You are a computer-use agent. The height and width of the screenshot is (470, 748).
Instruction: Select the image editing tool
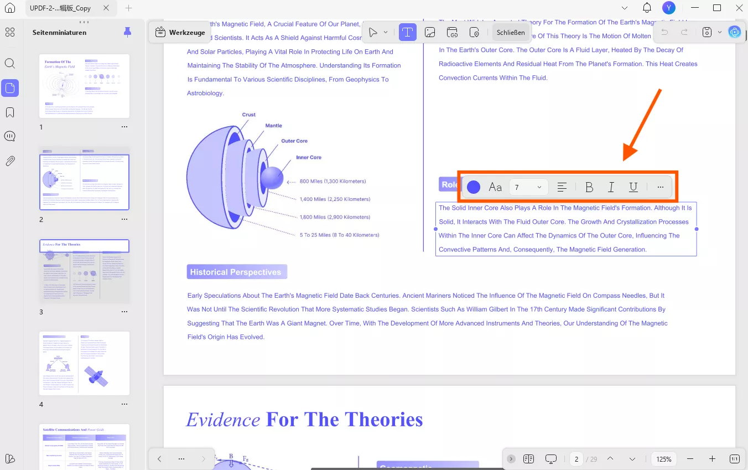(430, 32)
